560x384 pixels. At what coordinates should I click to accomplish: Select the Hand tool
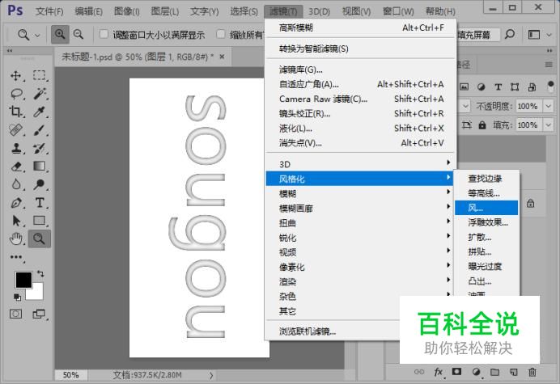pos(16,238)
